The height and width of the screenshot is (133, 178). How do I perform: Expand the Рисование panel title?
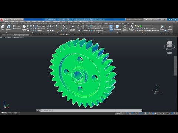click(51, 33)
